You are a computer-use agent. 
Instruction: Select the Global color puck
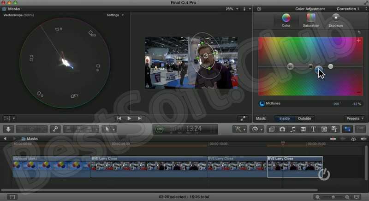point(291,66)
